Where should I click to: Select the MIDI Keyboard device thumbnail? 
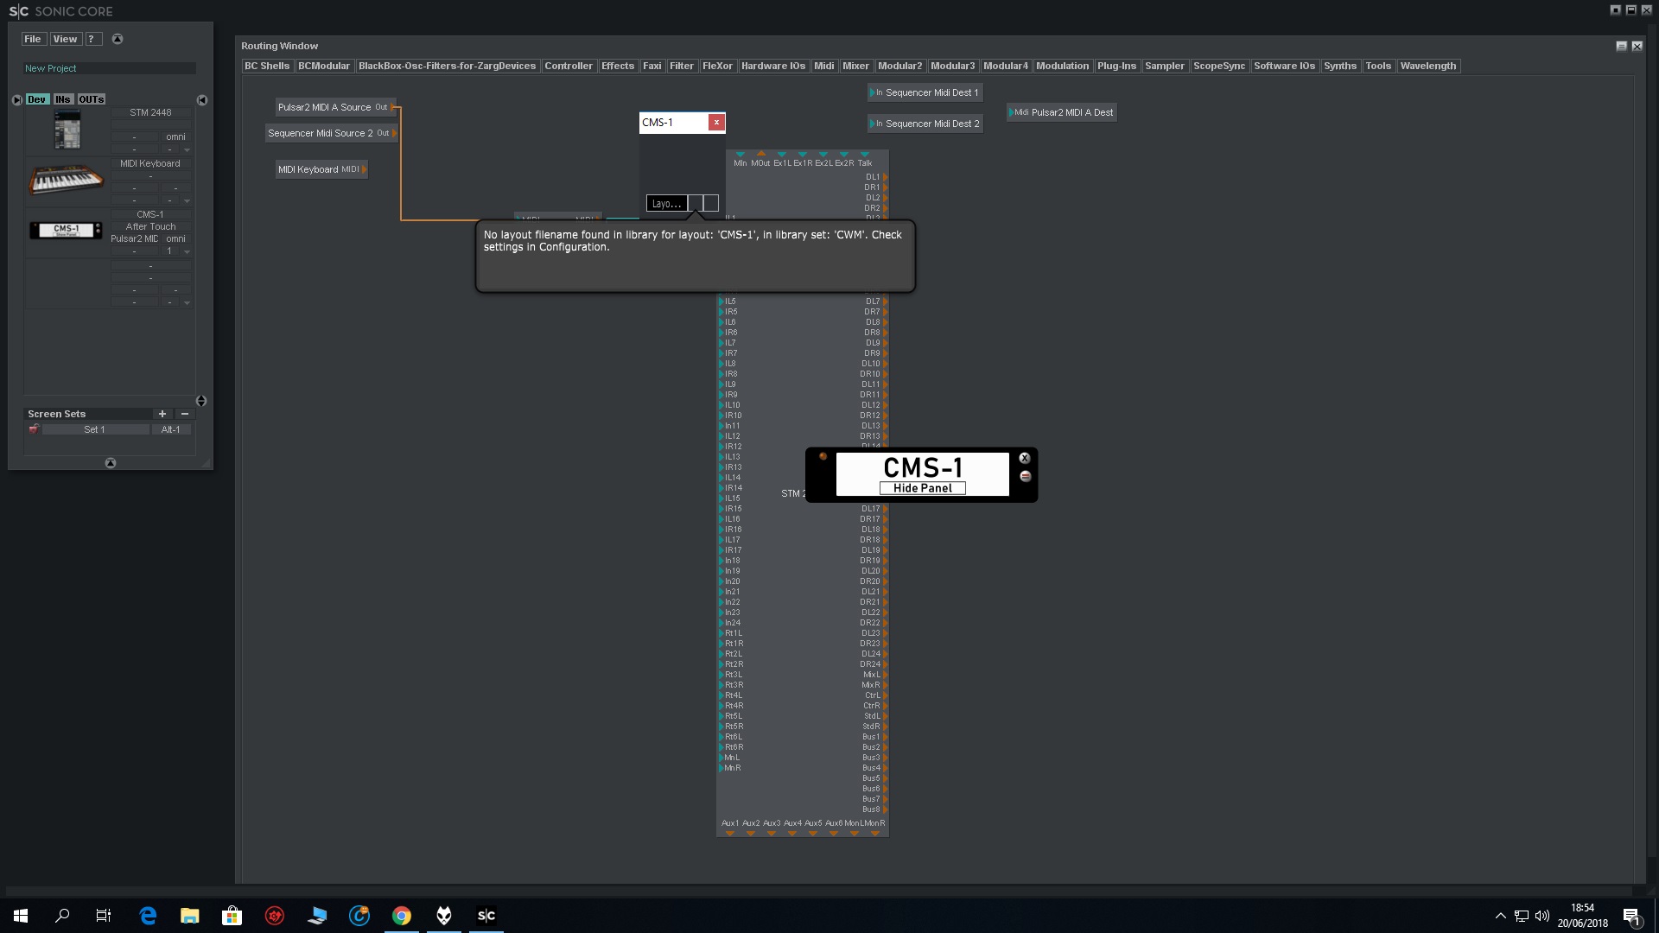click(x=67, y=180)
